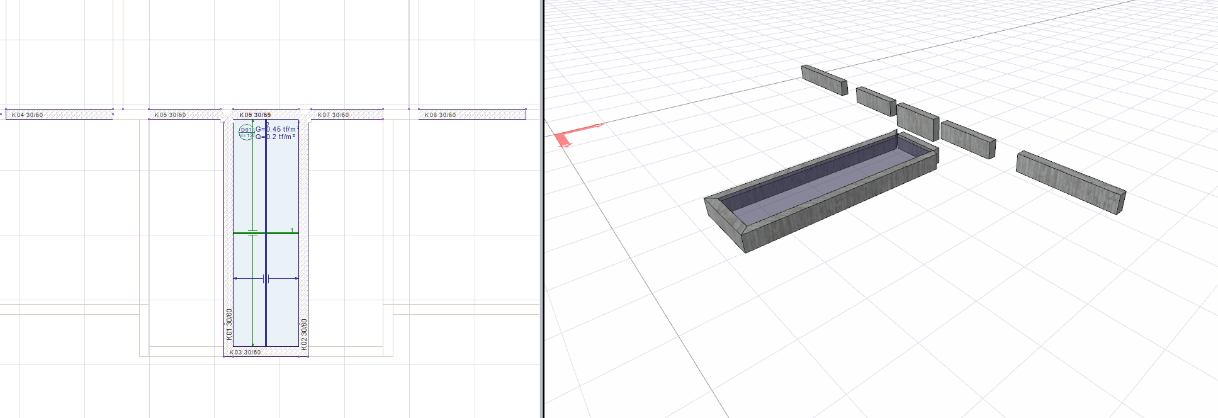1218x418 pixels.
Task: Select the long rightmost beam in 3D view
Action: click(x=1070, y=182)
